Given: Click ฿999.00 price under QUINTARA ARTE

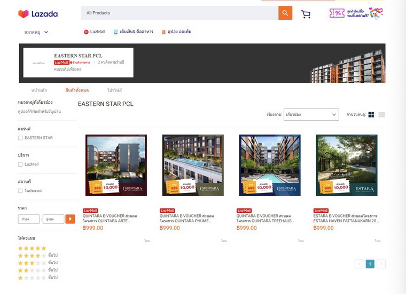Looking at the screenshot, I should point(93,228).
